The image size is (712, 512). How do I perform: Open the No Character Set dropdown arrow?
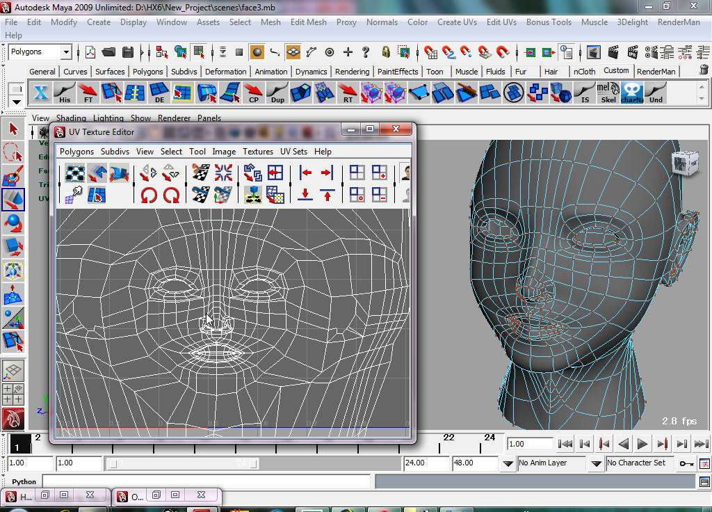coord(596,463)
